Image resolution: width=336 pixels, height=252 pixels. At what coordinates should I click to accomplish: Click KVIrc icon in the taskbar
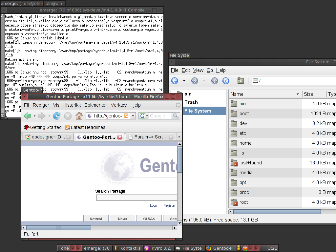point(147,248)
